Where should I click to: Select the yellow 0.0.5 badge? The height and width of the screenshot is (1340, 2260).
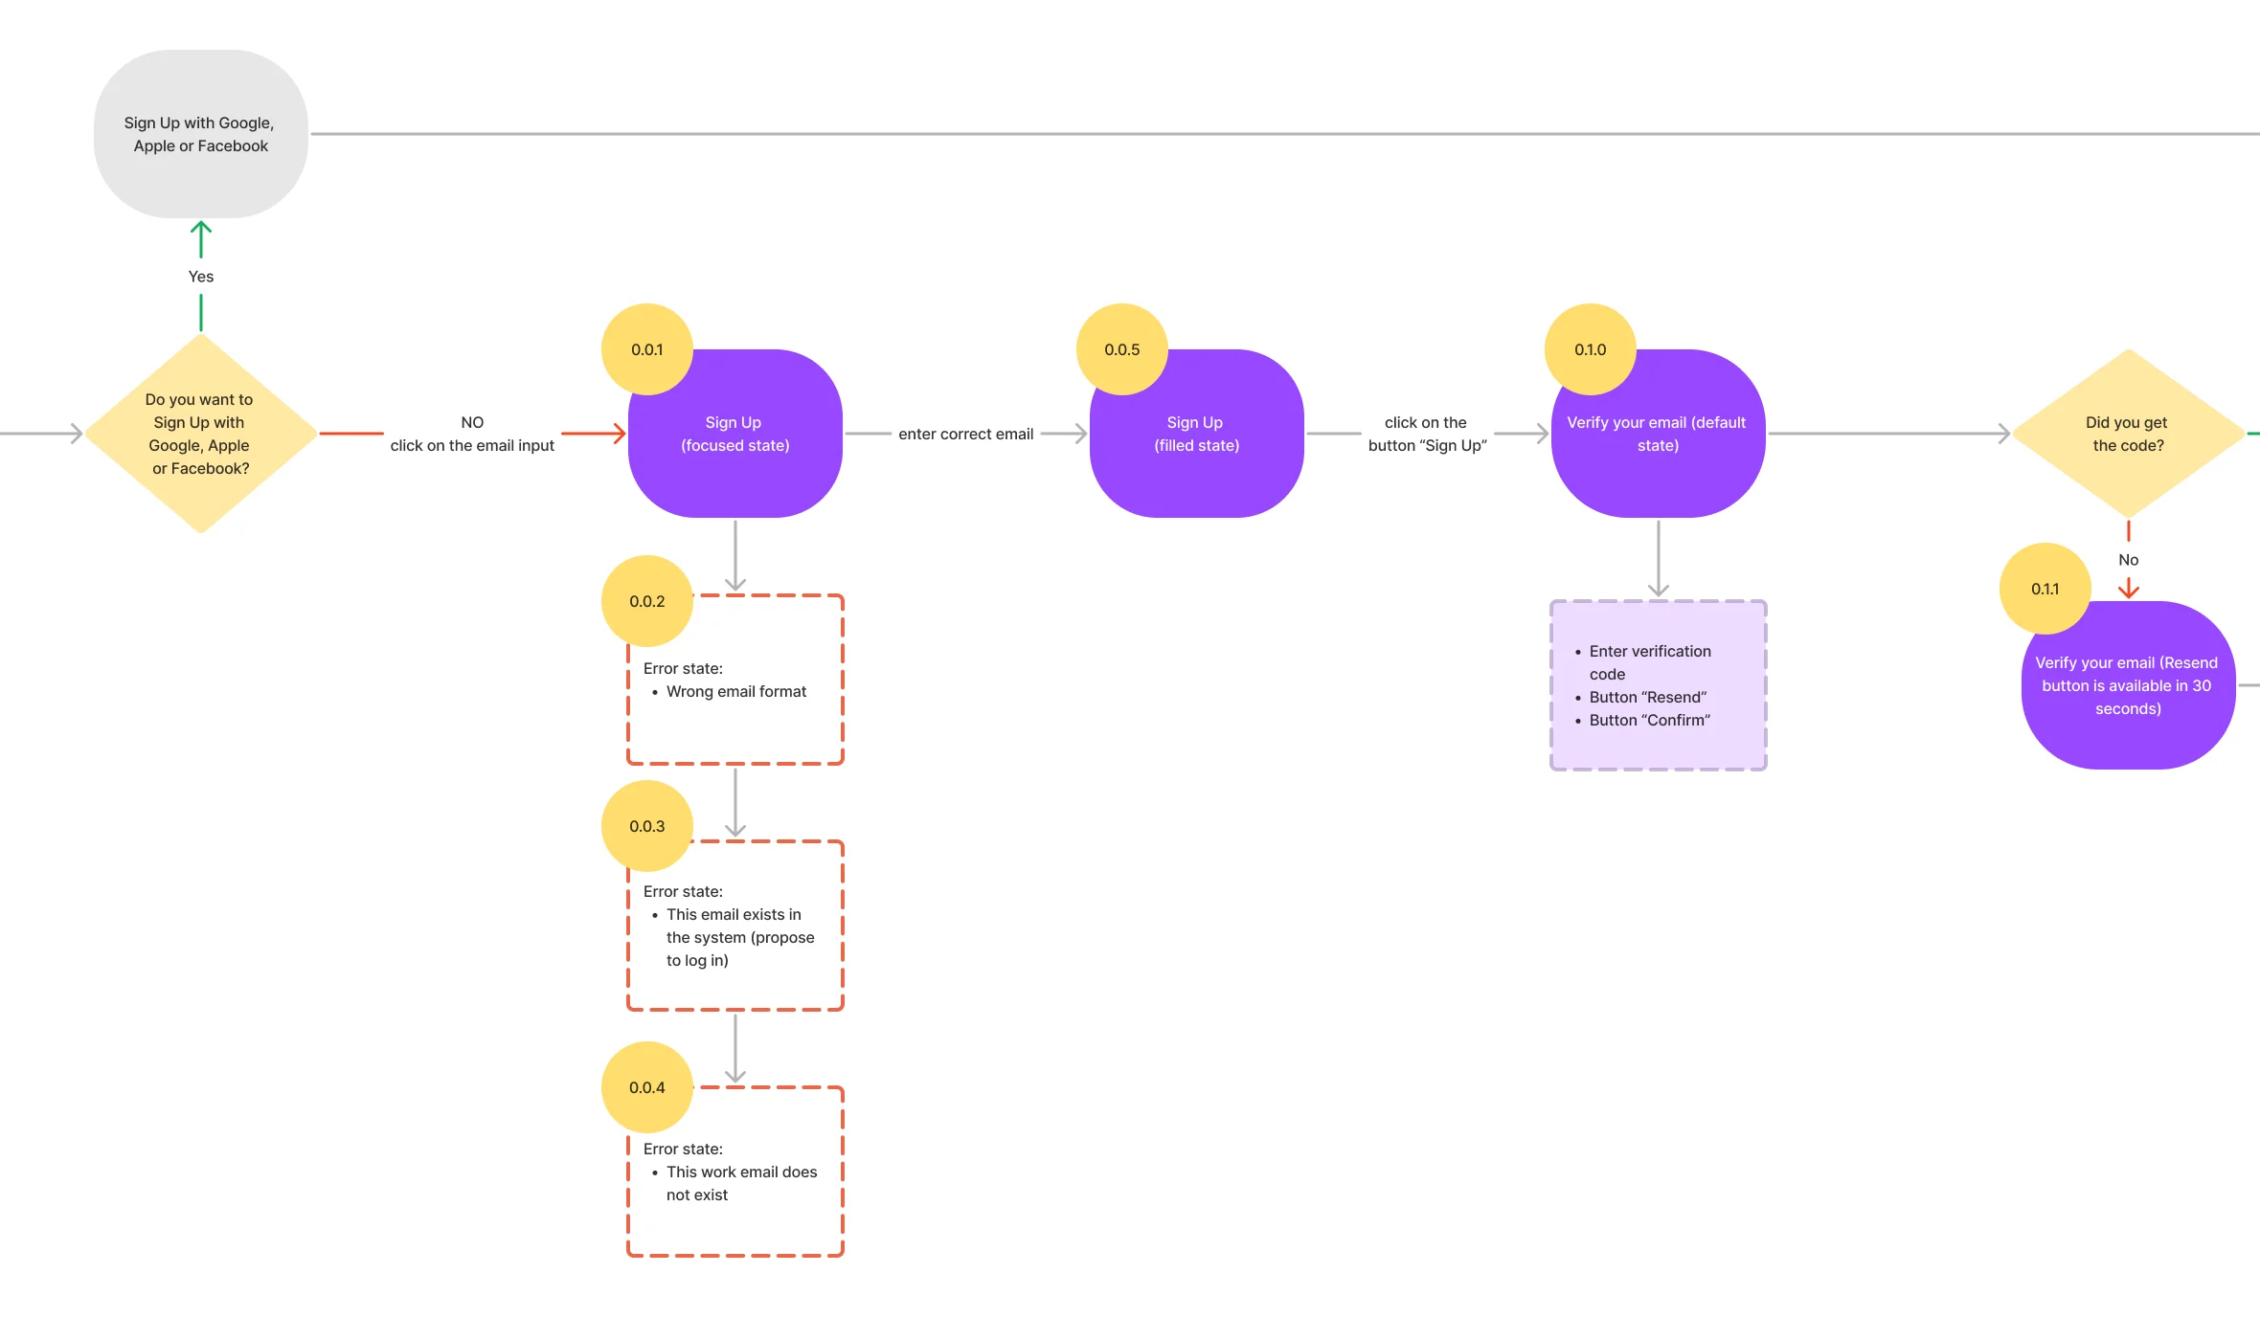[1122, 349]
